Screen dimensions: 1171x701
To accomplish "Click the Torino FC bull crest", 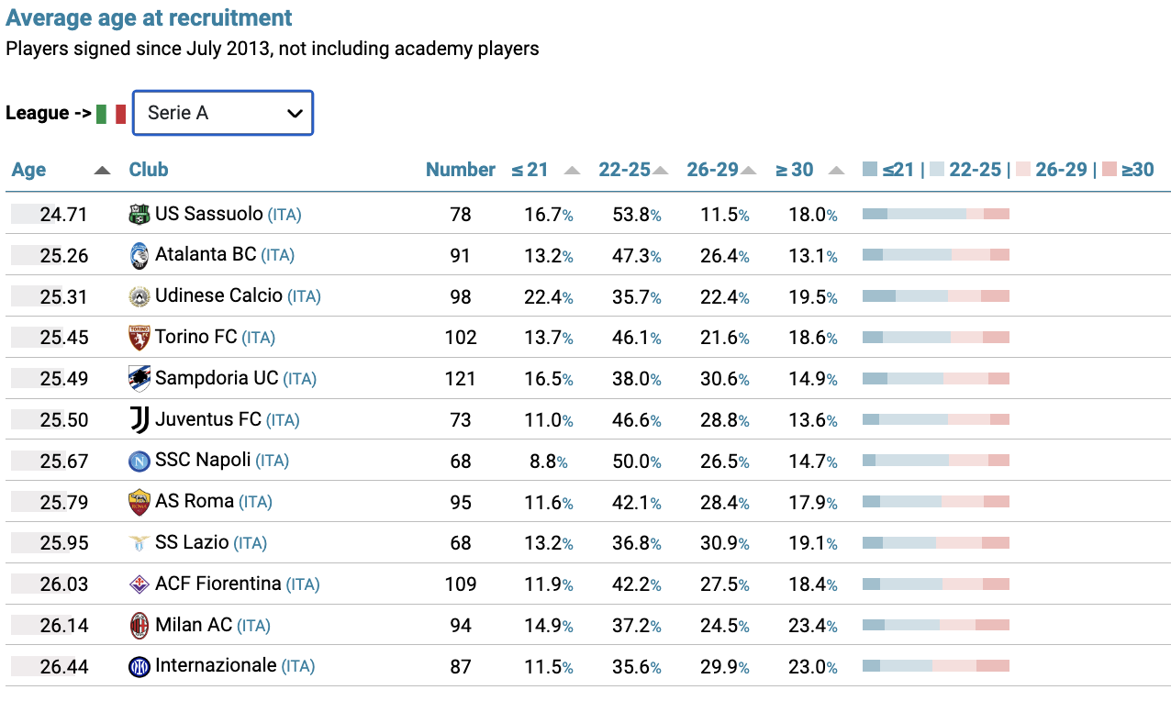I will pos(139,337).
